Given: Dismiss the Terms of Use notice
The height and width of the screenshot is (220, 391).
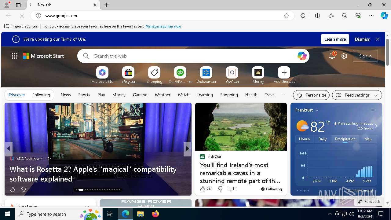Looking at the screenshot, I should [362, 39].
